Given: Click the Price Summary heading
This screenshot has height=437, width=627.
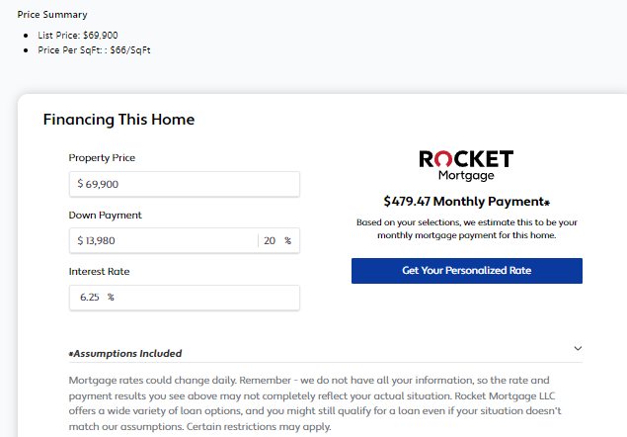Looking at the screenshot, I should [x=52, y=15].
